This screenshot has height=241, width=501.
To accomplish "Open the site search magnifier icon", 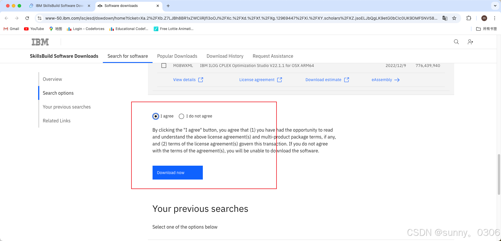I will (456, 42).
